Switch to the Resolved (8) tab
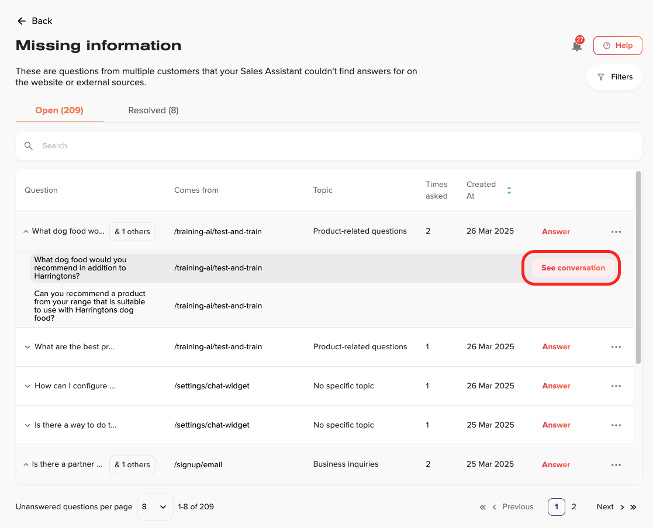The width and height of the screenshot is (653, 528). click(x=153, y=110)
